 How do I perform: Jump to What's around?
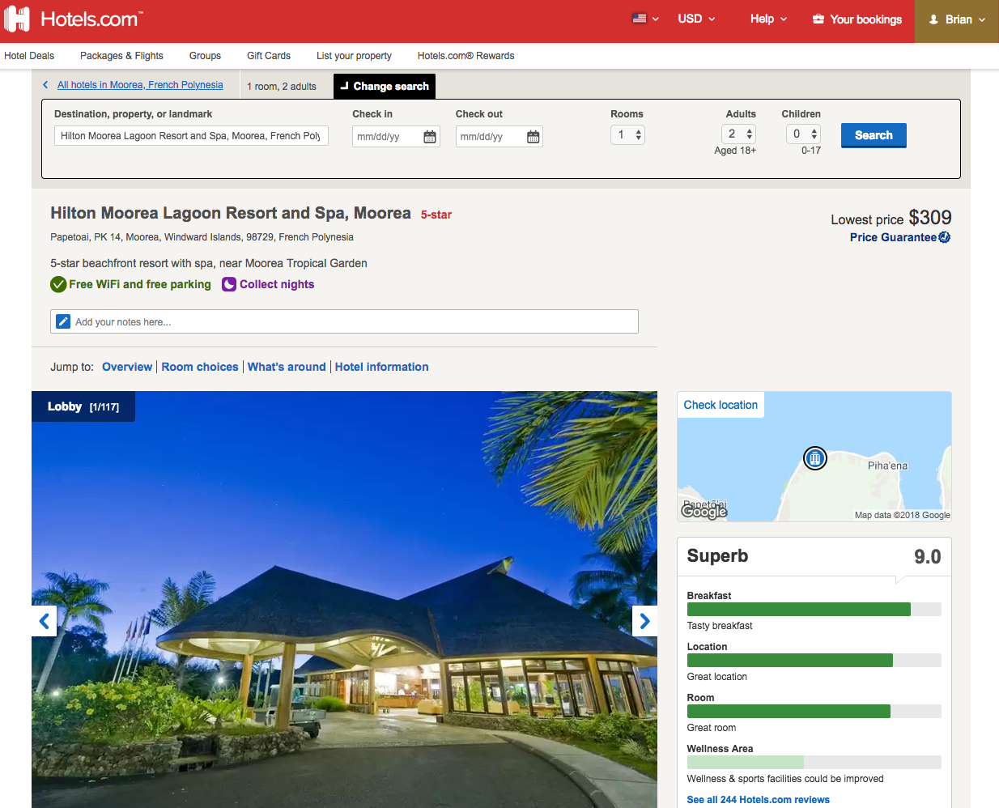[x=287, y=367]
